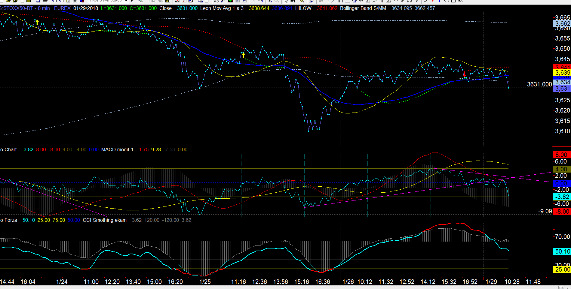The image size is (571, 289).
Task: Open the symbol box dropdown arrow
Action: 126,1
